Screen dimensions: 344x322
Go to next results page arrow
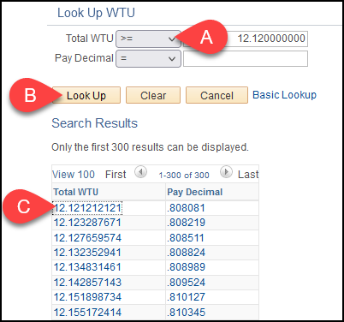(x=226, y=172)
